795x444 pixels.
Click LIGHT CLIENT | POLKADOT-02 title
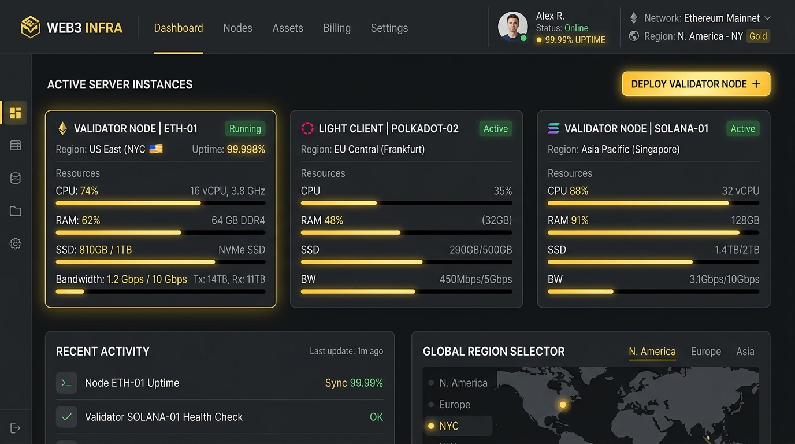click(389, 128)
